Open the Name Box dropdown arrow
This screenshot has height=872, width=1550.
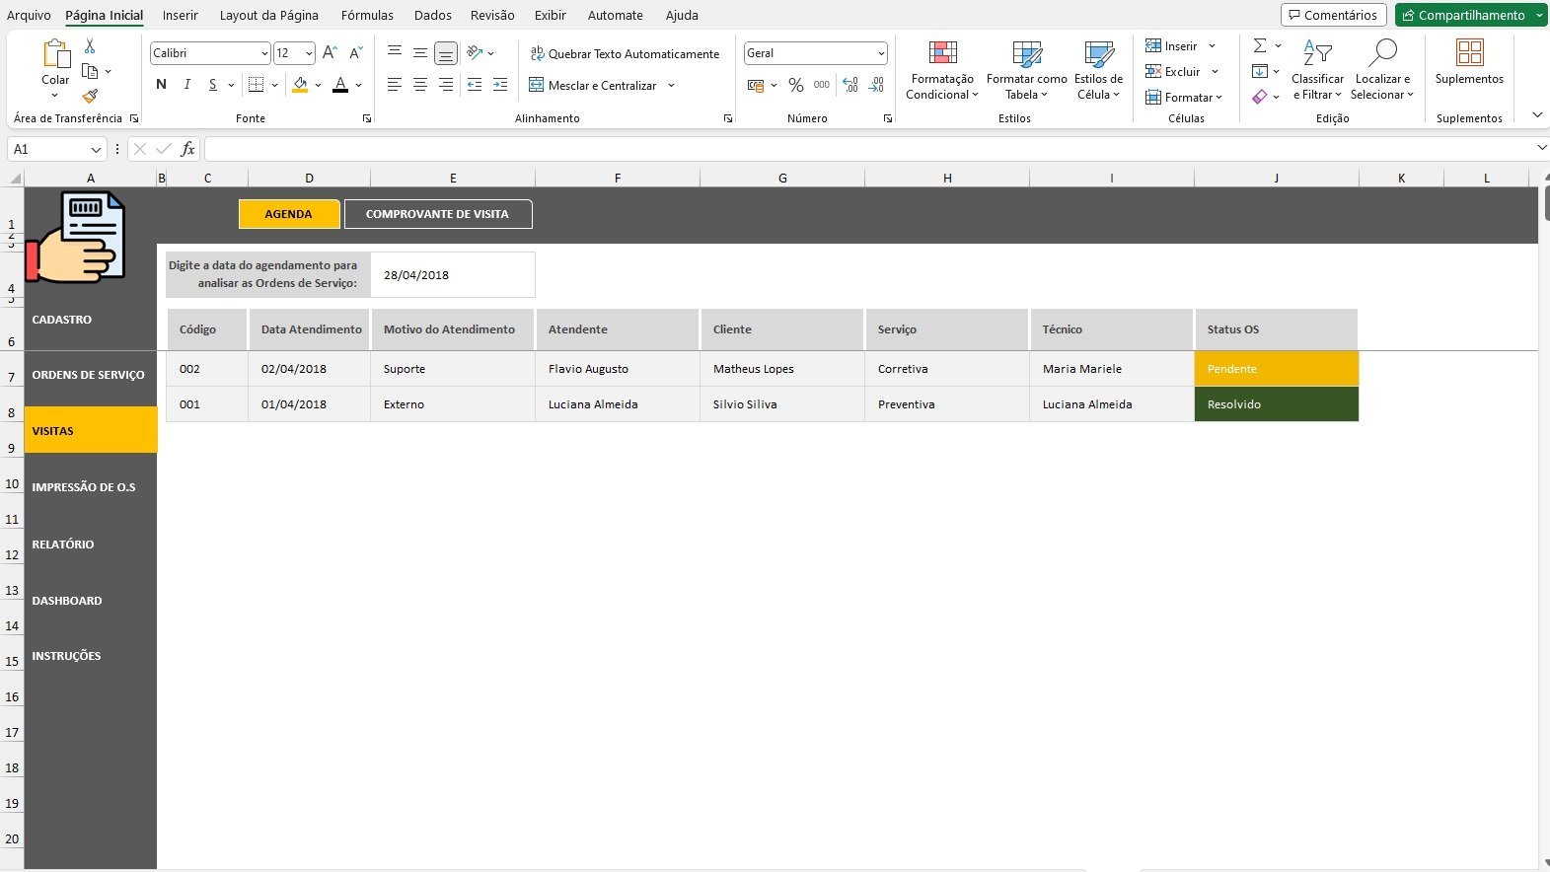pos(96,149)
